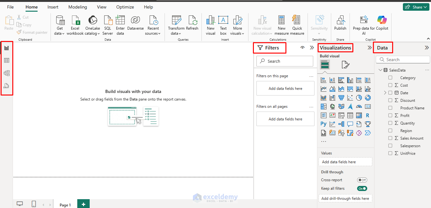Switch to Report view in left sidebar
The height and width of the screenshot is (208, 431).
click(7, 48)
